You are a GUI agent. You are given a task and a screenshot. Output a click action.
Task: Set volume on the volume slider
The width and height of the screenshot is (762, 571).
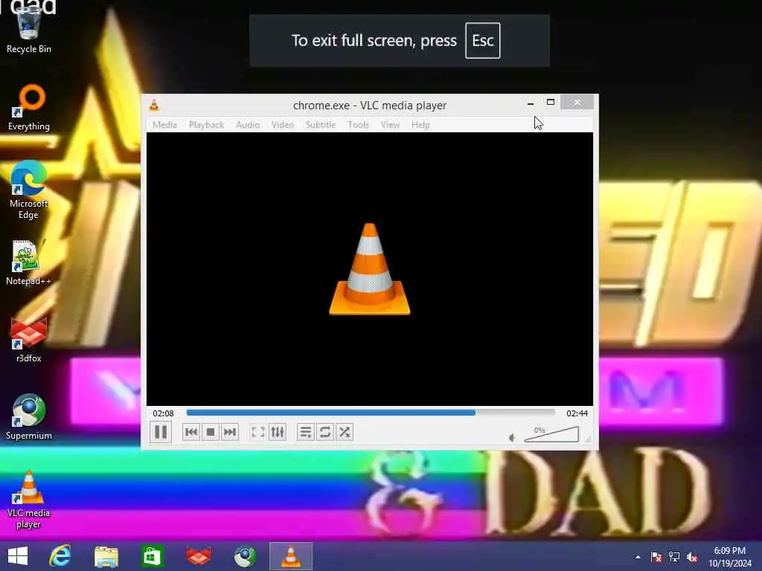click(x=551, y=434)
